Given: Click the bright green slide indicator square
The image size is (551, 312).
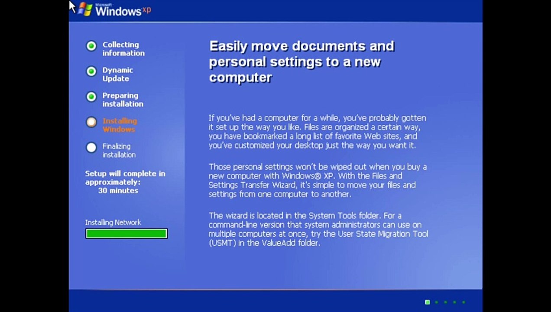Looking at the screenshot, I should point(428,302).
